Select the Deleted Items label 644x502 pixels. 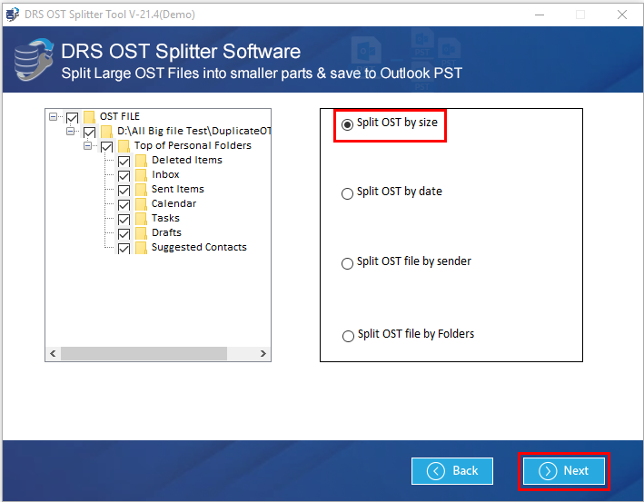pyautogui.click(x=187, y=160)
